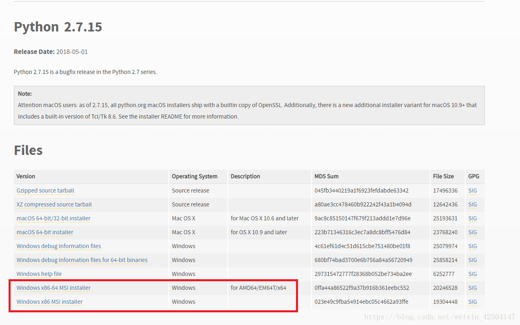The image size is (520, 325).
Task: Click description 'for OS X 10.9 and later'
Action: coord(259,232)
